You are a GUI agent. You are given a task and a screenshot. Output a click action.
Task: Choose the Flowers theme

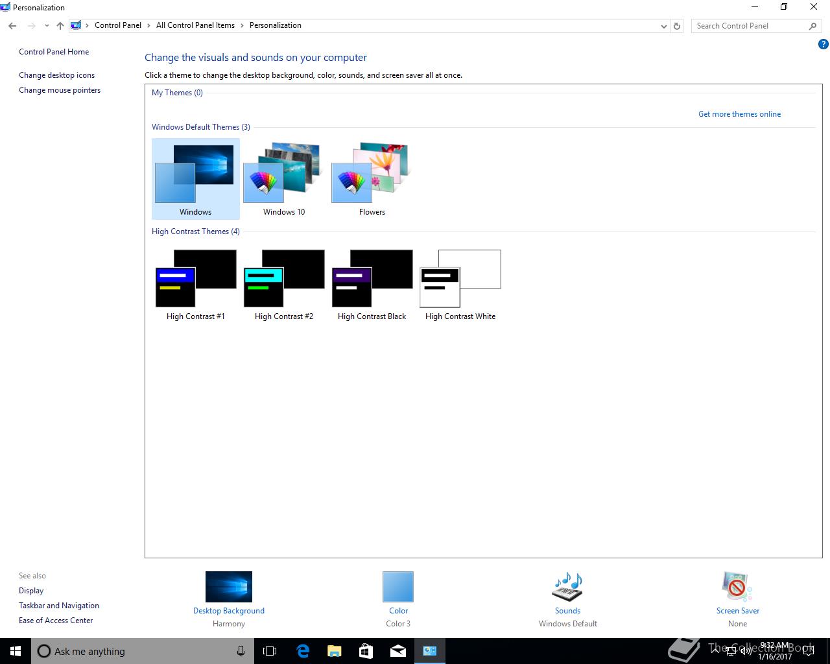[372, 179]
